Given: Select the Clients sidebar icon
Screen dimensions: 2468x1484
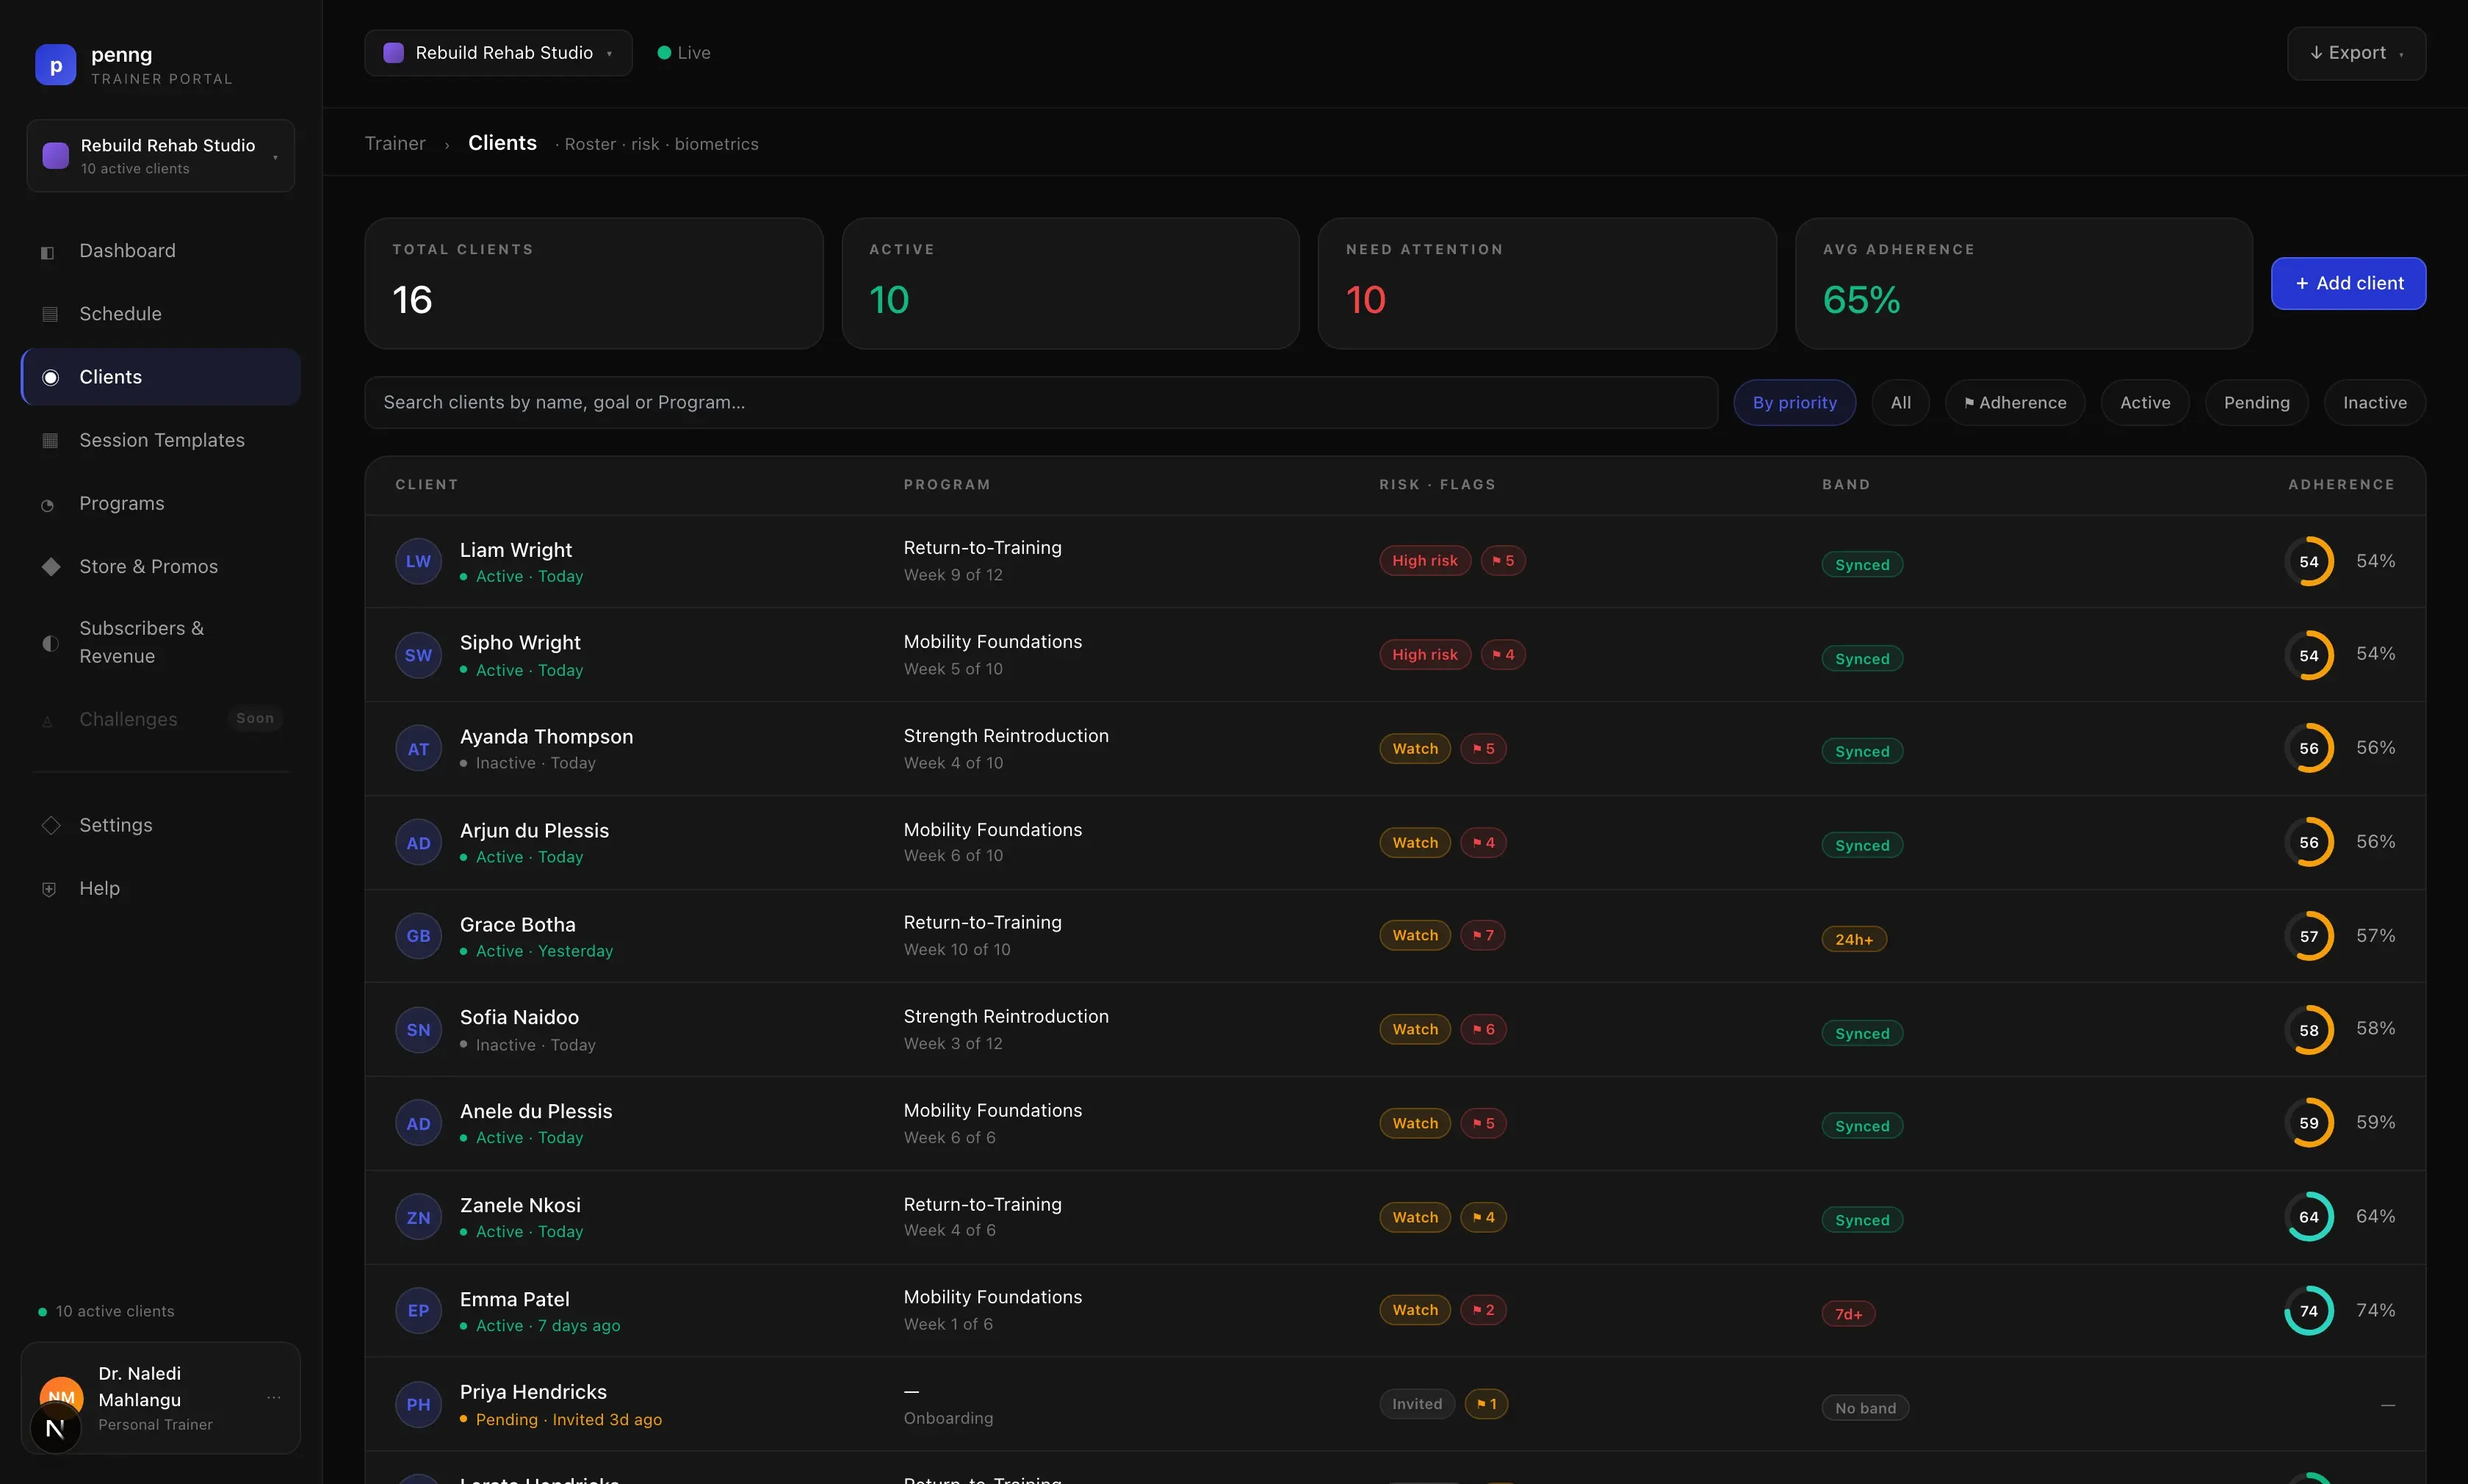Looking at the screenshot, I should 50,377.
